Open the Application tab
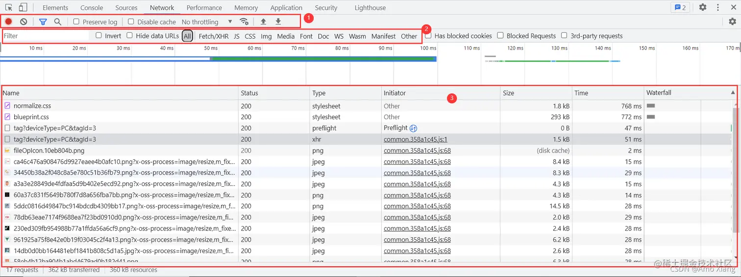The width and height of the screenshot is (741, 277). point(286,8)
